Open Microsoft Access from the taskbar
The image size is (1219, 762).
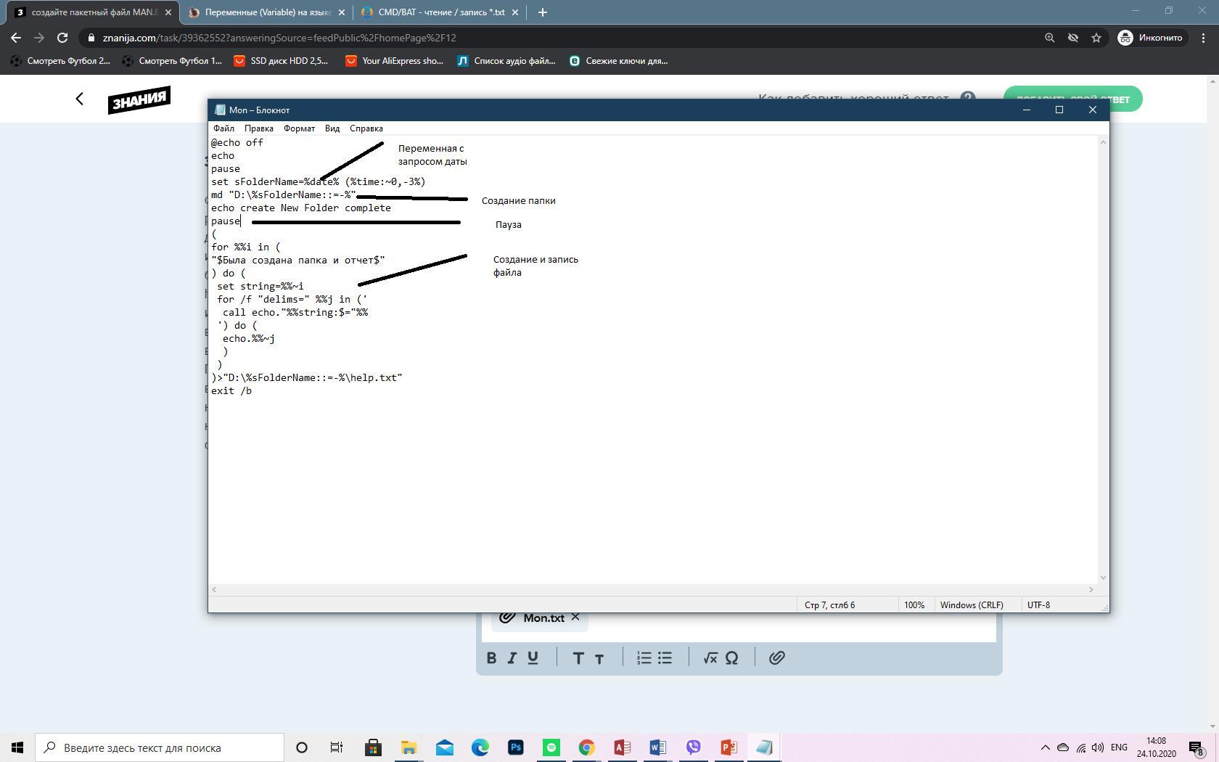[622, 747]
